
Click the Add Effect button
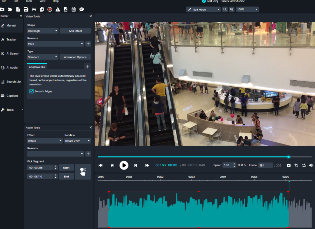tap(75, 31)
